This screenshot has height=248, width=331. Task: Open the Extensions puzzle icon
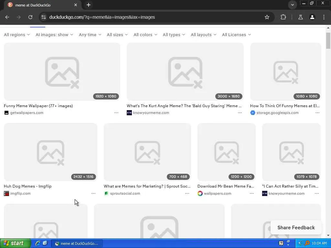(283, 17)
